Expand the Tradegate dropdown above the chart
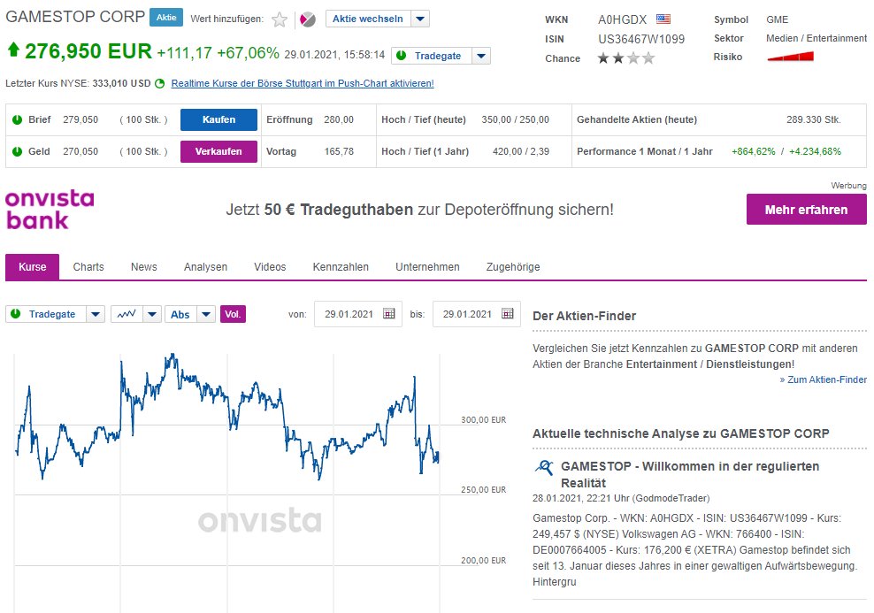Viewport: 874px width, 613px height. coord(96,314)
